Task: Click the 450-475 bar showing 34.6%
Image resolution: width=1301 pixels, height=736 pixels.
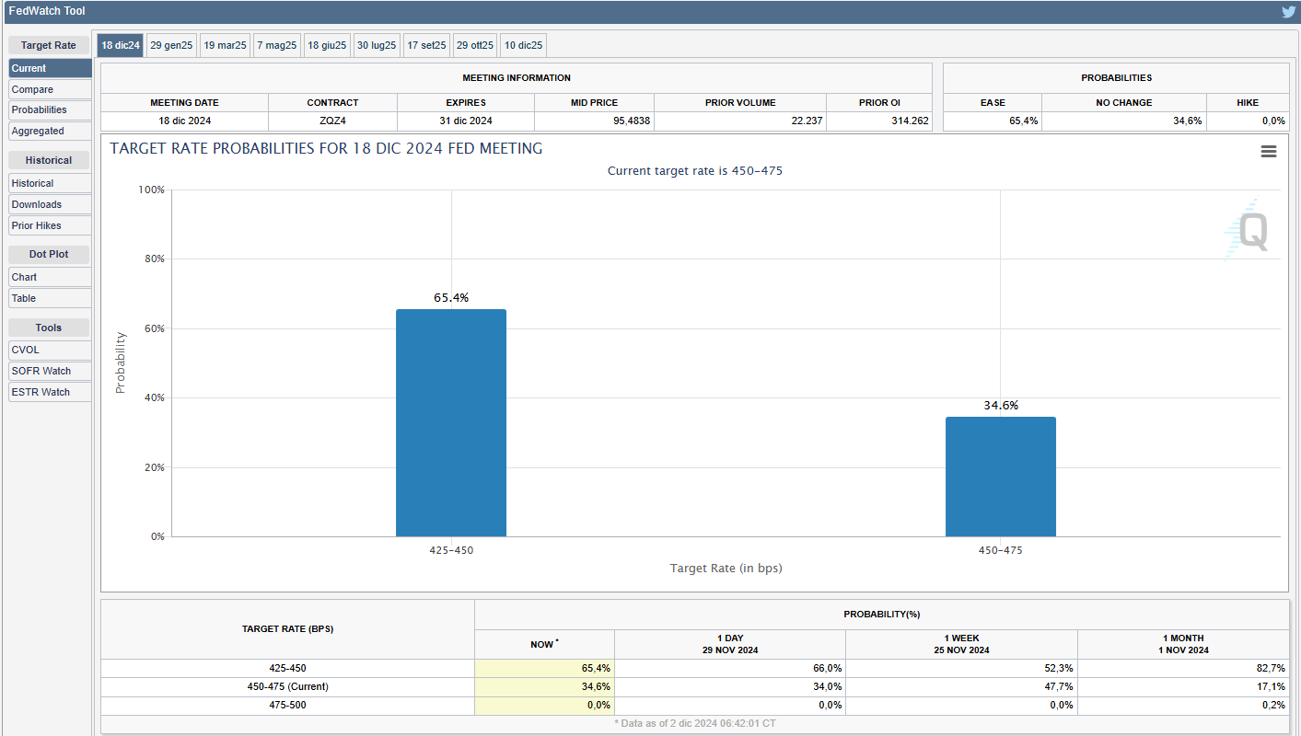Action: (1000, 477)
